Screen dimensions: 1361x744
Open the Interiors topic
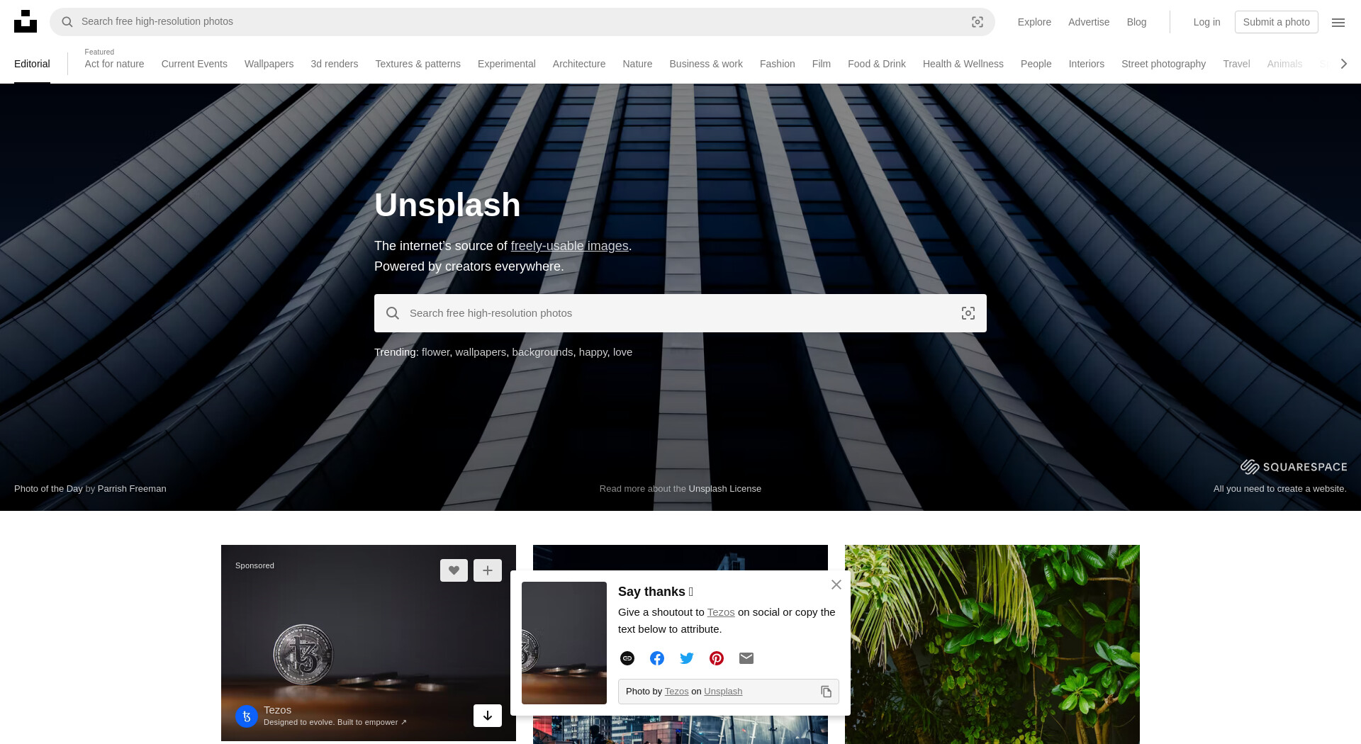click(1086, 64)
